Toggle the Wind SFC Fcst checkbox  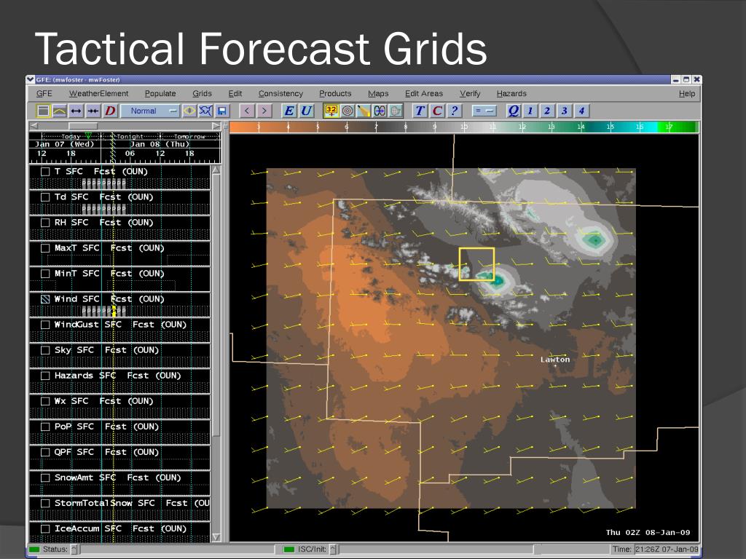click(45, 299)
